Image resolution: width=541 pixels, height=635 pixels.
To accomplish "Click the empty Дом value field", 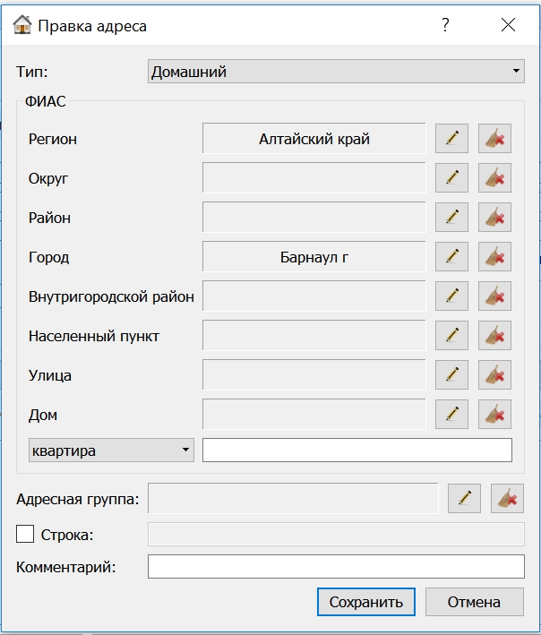I will click(314, 415).
